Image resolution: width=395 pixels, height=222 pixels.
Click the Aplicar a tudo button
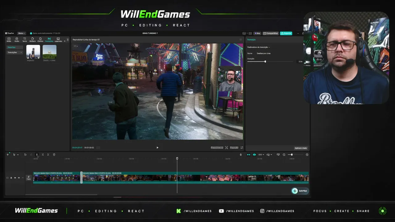301,148
